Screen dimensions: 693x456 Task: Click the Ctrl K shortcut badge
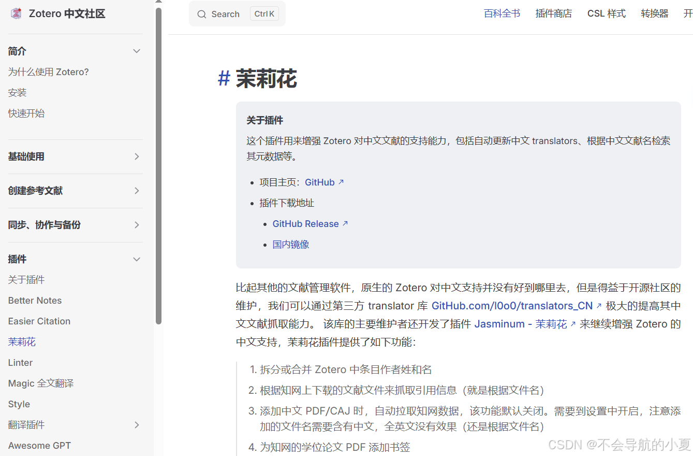tap(264, 14)
